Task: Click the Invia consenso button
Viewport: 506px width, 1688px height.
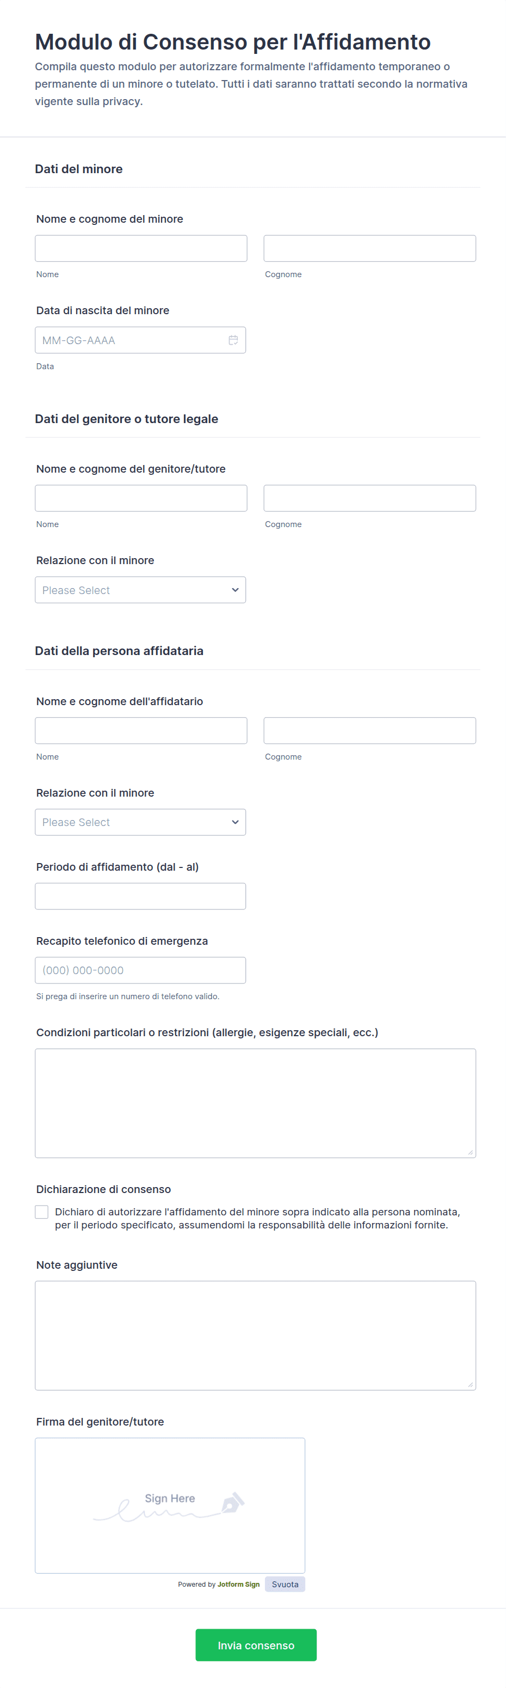Action: click(x=255, y=1645)
